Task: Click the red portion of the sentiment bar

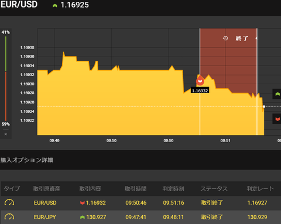Action: click(6, 96)
